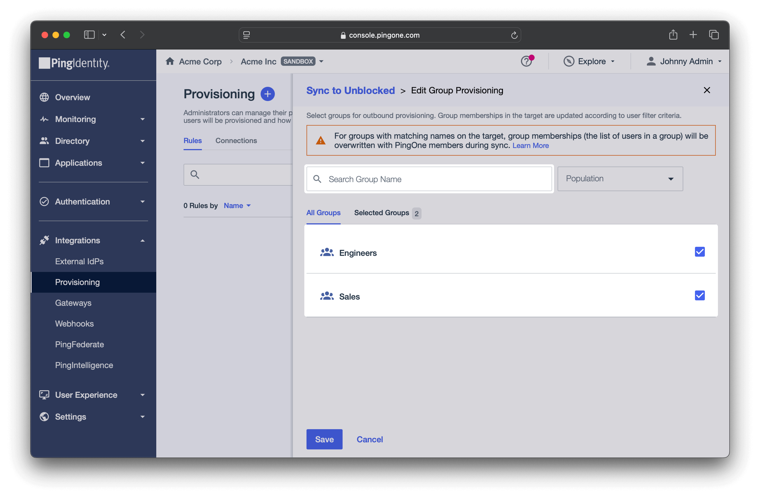Click the Integrations plug icon
This screenshot has width=760, height=498.
(x=44, y=240)
